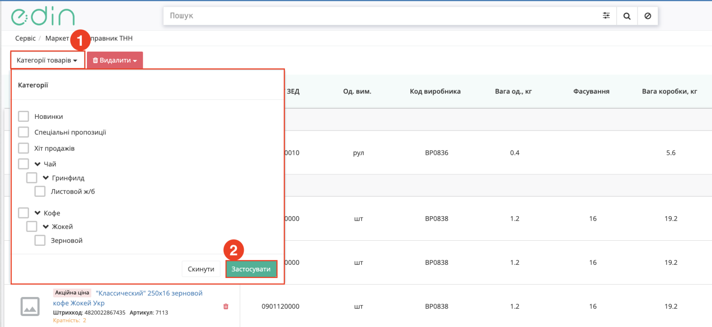Screen dimensions: 712x327
Task: Click the рул unit cell
Action: (359, 153)
